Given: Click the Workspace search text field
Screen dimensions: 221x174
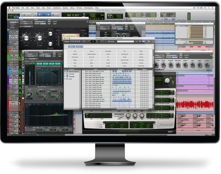Looking at the screenshot, I should point(125,41).
